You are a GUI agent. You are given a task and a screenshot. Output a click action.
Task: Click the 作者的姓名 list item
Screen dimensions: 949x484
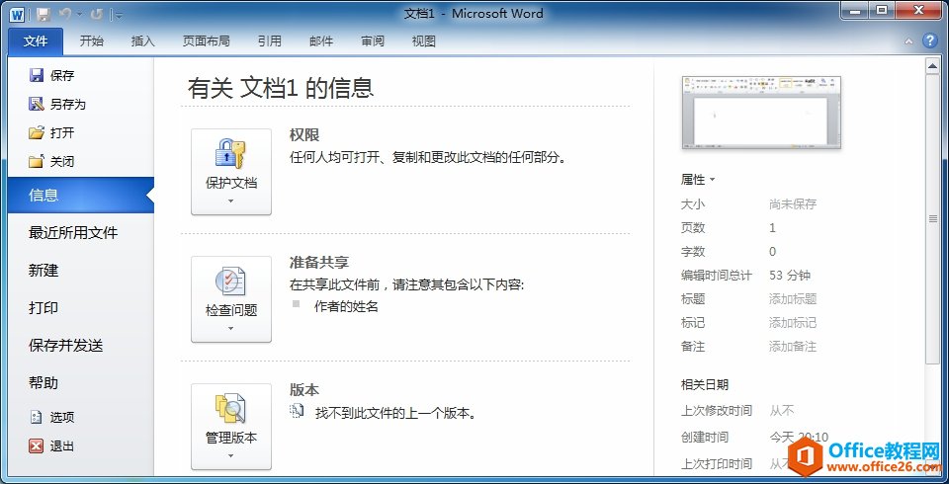(x=346, y=307)
